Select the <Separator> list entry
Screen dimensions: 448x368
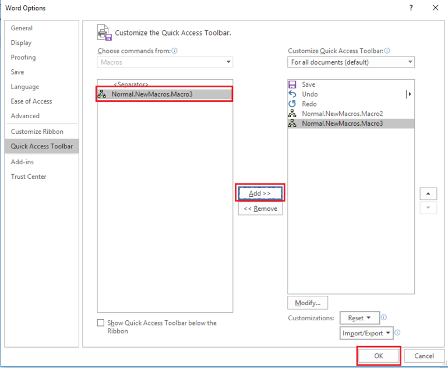[165, 84]
